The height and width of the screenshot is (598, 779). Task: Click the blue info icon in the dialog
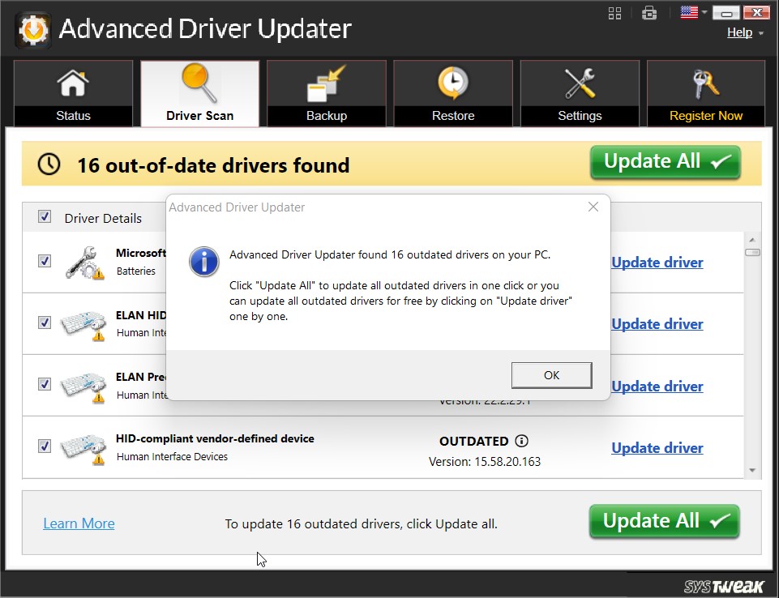tap(203, 262)
